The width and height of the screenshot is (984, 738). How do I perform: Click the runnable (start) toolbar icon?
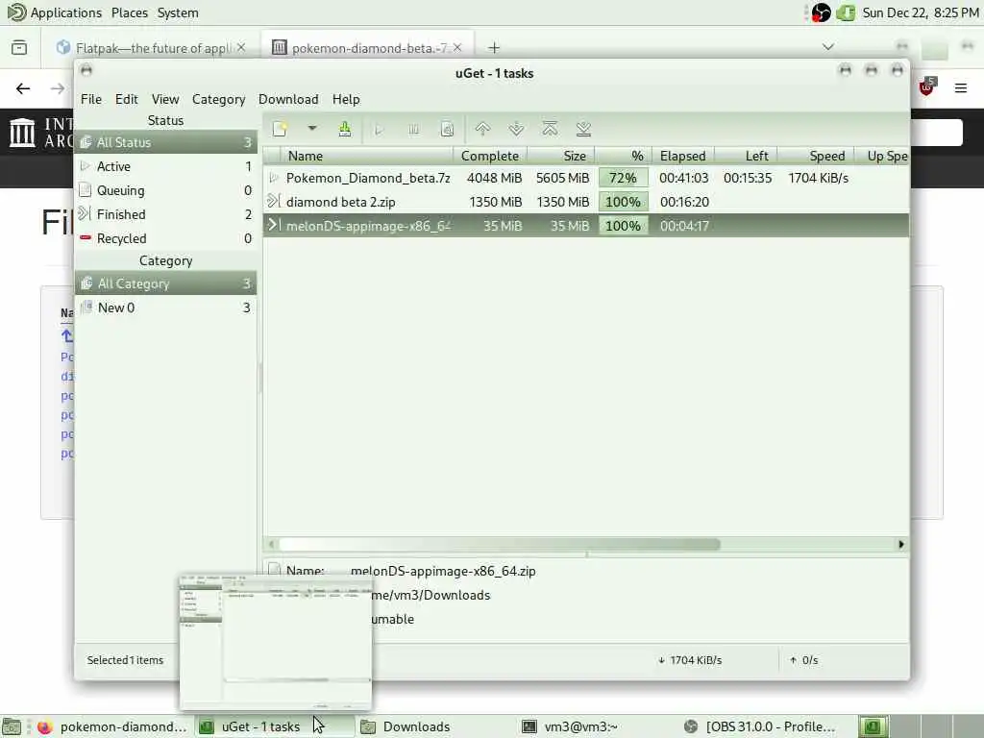pyautogui.click(x=379, y=130)
